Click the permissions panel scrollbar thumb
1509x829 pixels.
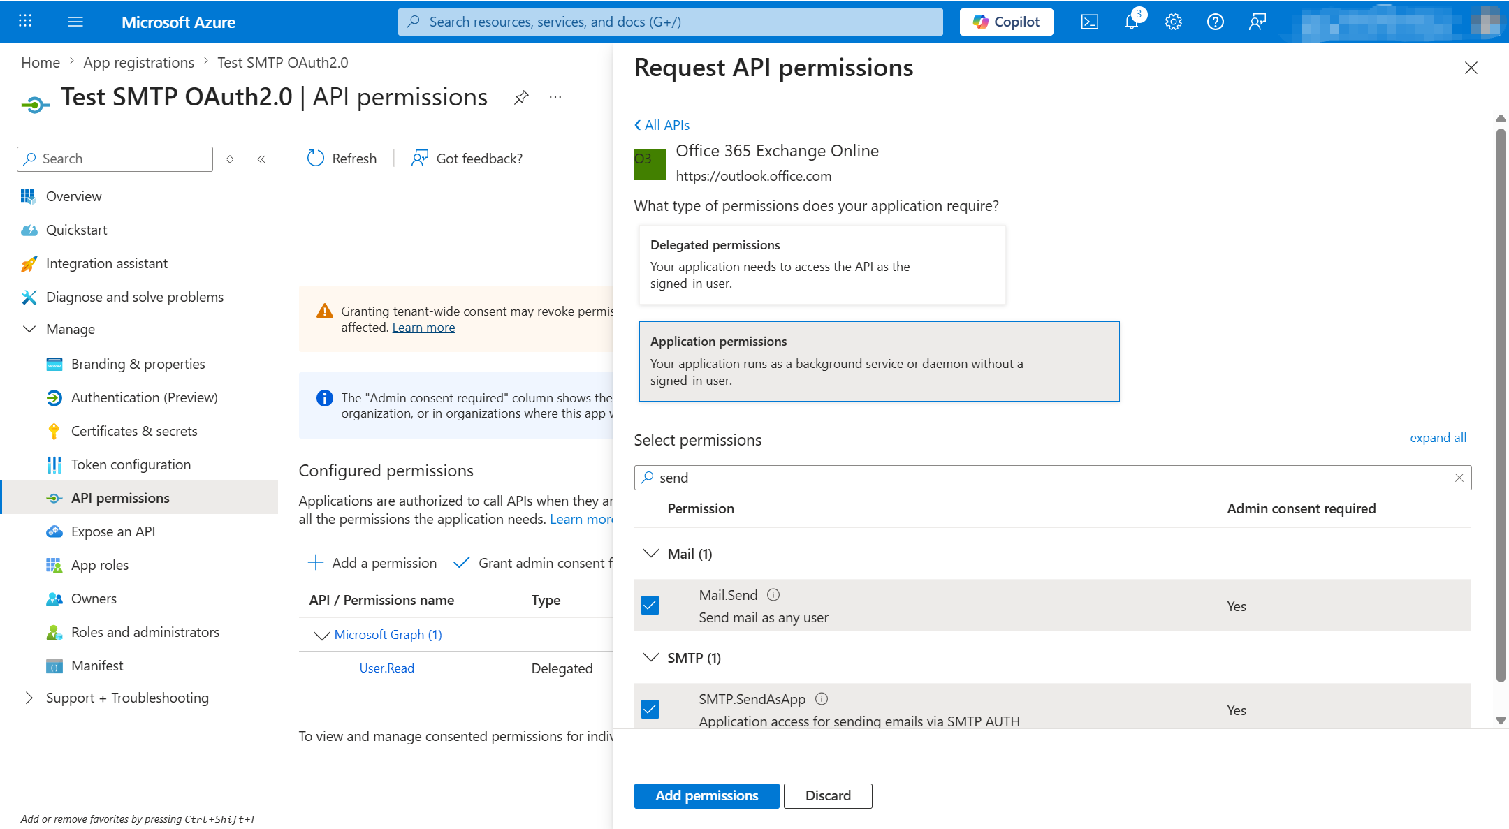coord(1501,405)
